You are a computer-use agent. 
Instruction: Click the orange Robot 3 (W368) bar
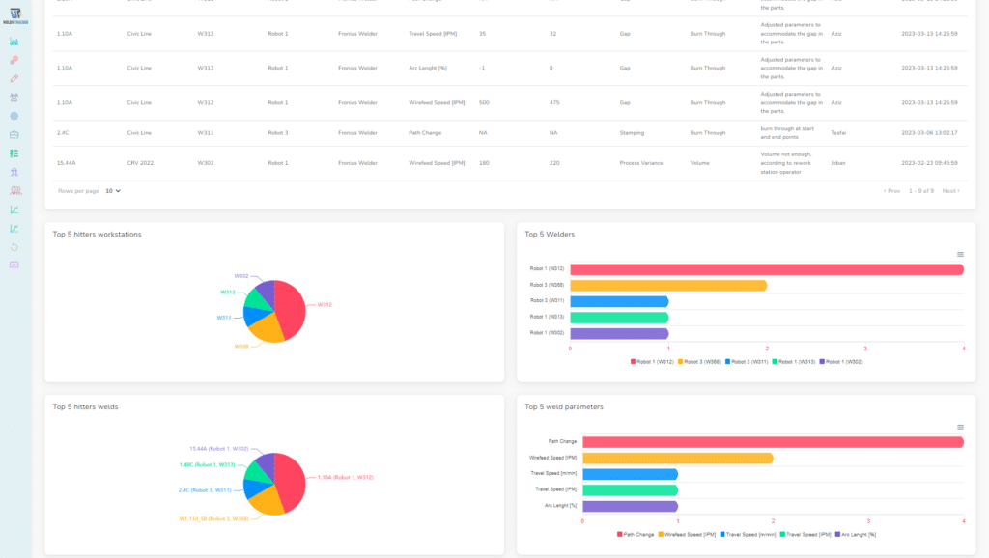coord(668,286)
